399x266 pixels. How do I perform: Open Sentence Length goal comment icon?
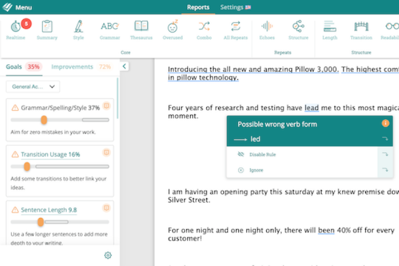pyautogui.click(x=107, y=208)
